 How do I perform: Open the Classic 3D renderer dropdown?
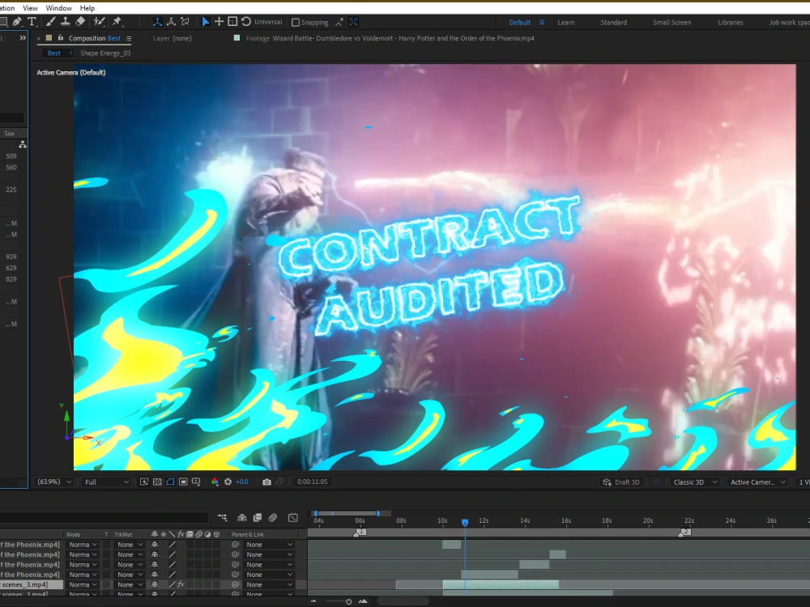click(695, 482)
